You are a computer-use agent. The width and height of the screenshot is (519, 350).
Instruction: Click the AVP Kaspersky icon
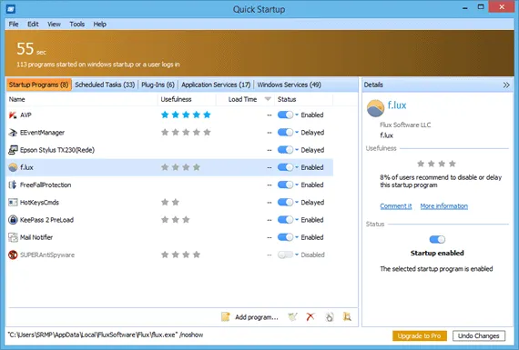coord(13,115)
